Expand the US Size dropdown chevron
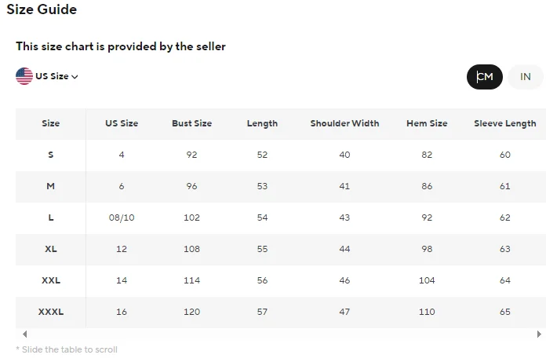This screenshot has width=546, height=362. [x=75, y=77]
